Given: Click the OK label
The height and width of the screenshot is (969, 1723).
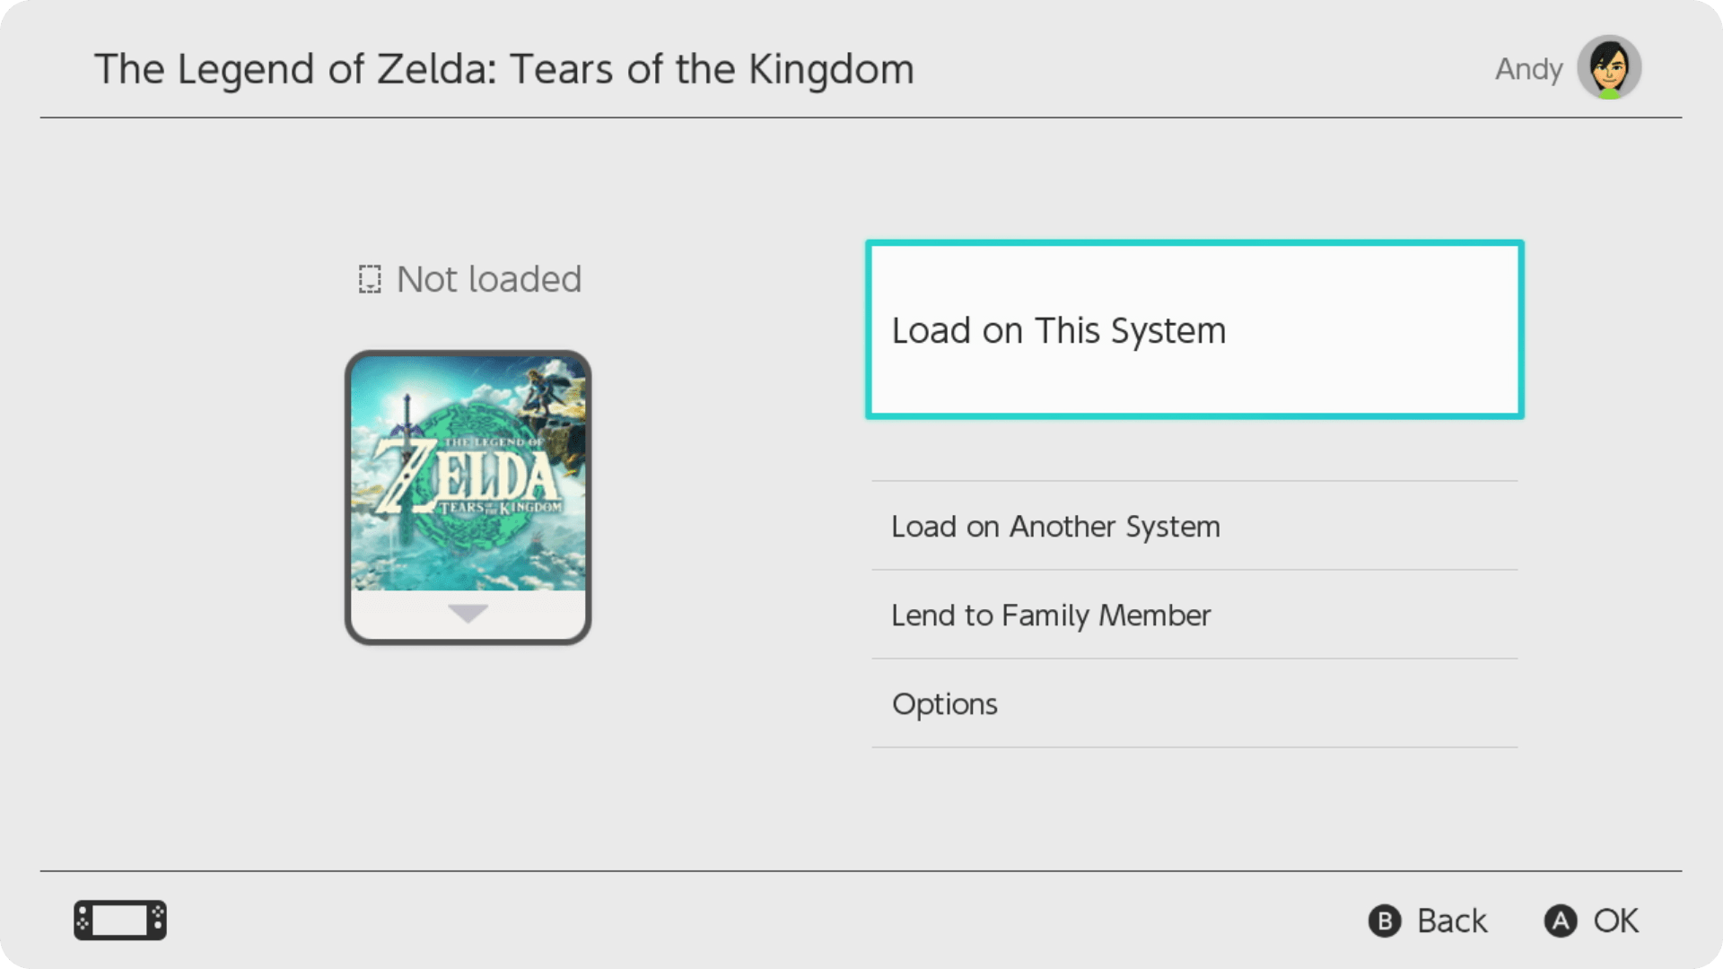Looking at the screenshot, I should tap(1615, 921).
